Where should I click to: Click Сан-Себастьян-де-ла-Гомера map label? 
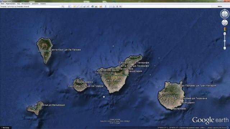point(86,86)
